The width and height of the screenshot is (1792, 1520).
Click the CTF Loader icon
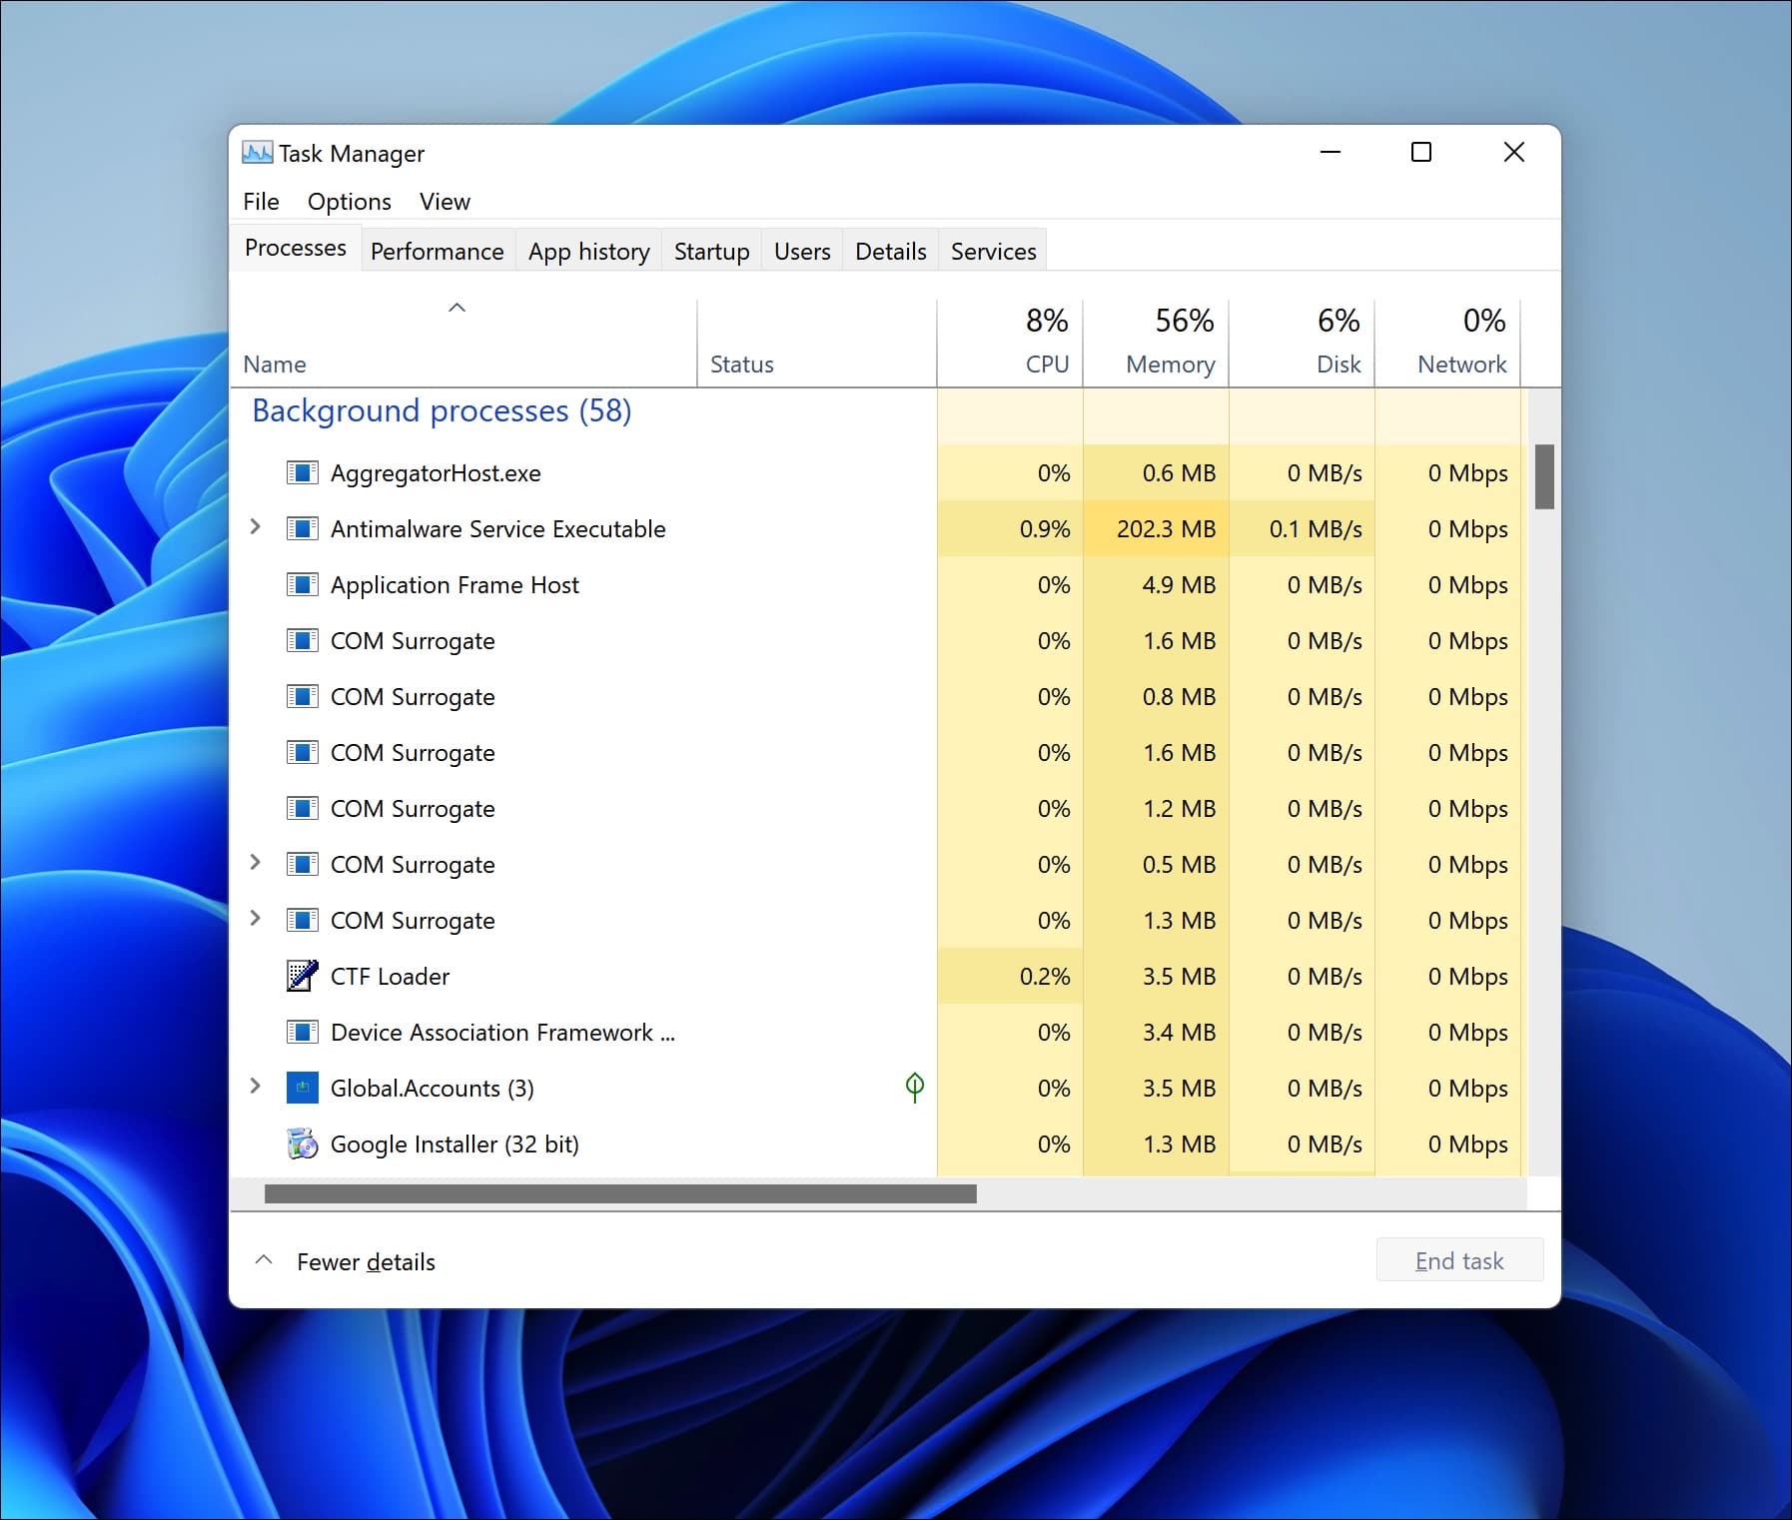pyautogui.click(x=303, y=976)
